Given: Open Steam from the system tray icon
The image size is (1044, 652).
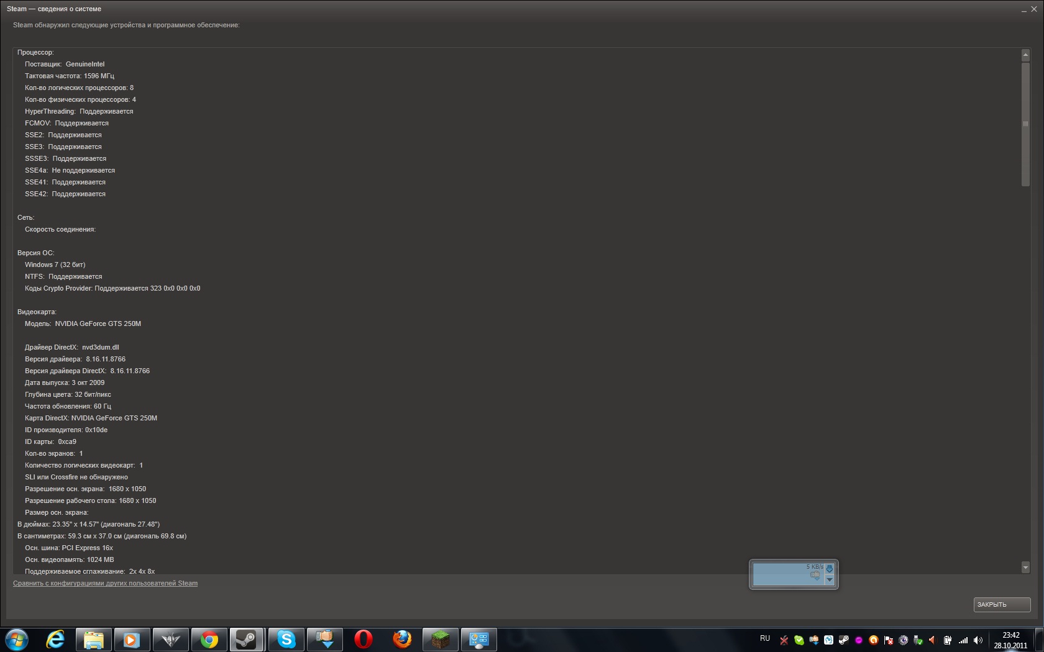Looking at the screenshot, I should coord(844,640).
